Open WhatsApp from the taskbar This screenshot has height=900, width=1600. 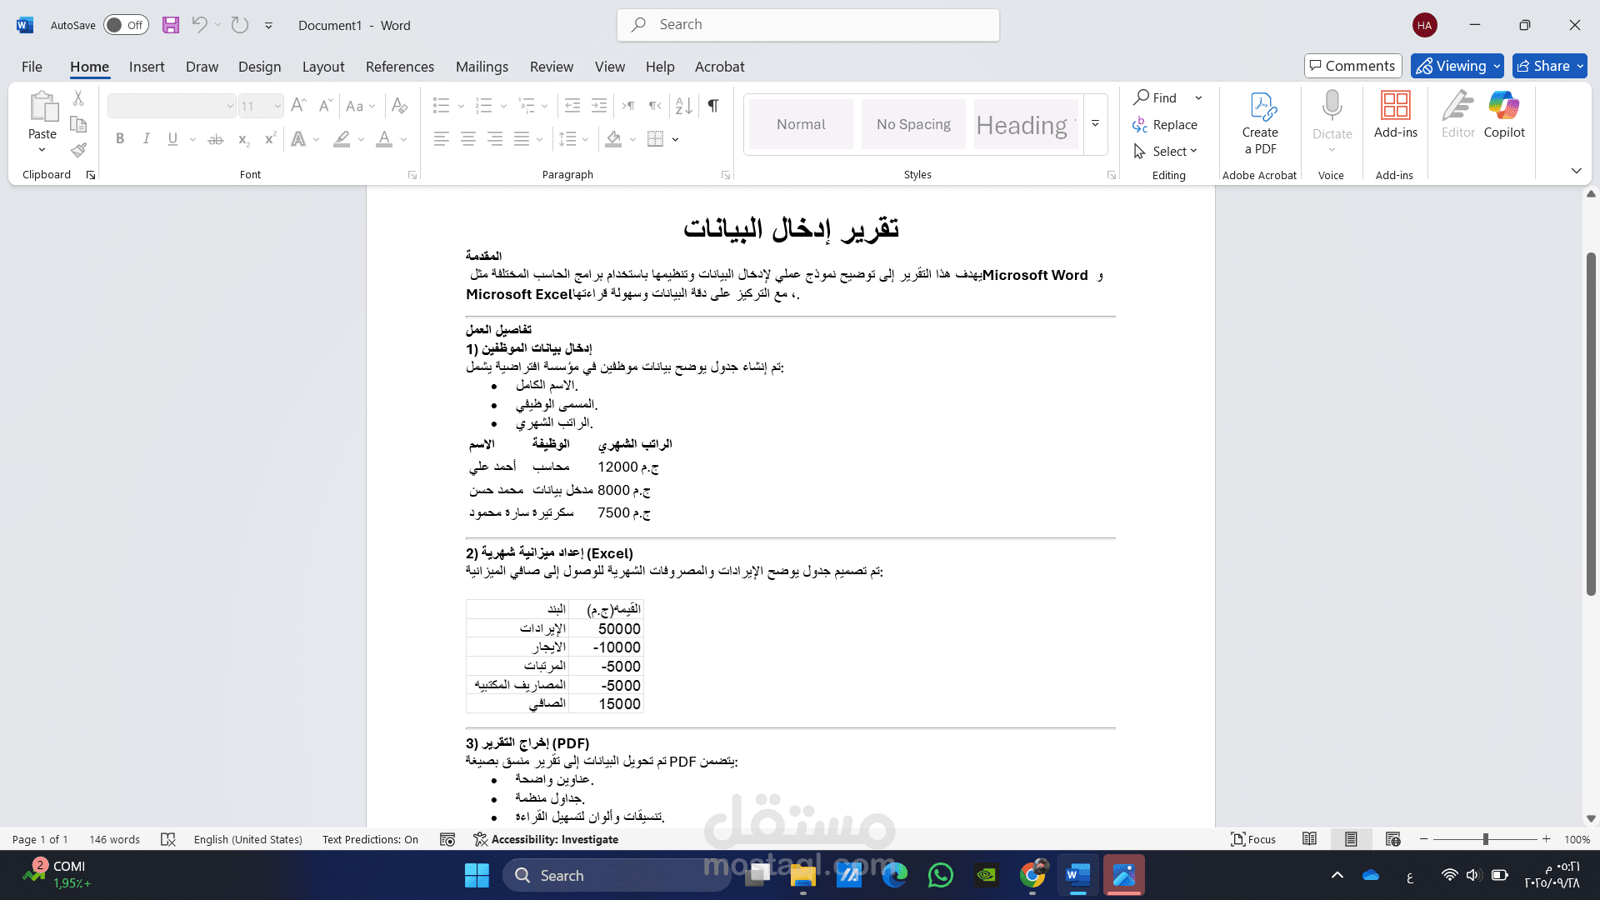click(940, 875)
